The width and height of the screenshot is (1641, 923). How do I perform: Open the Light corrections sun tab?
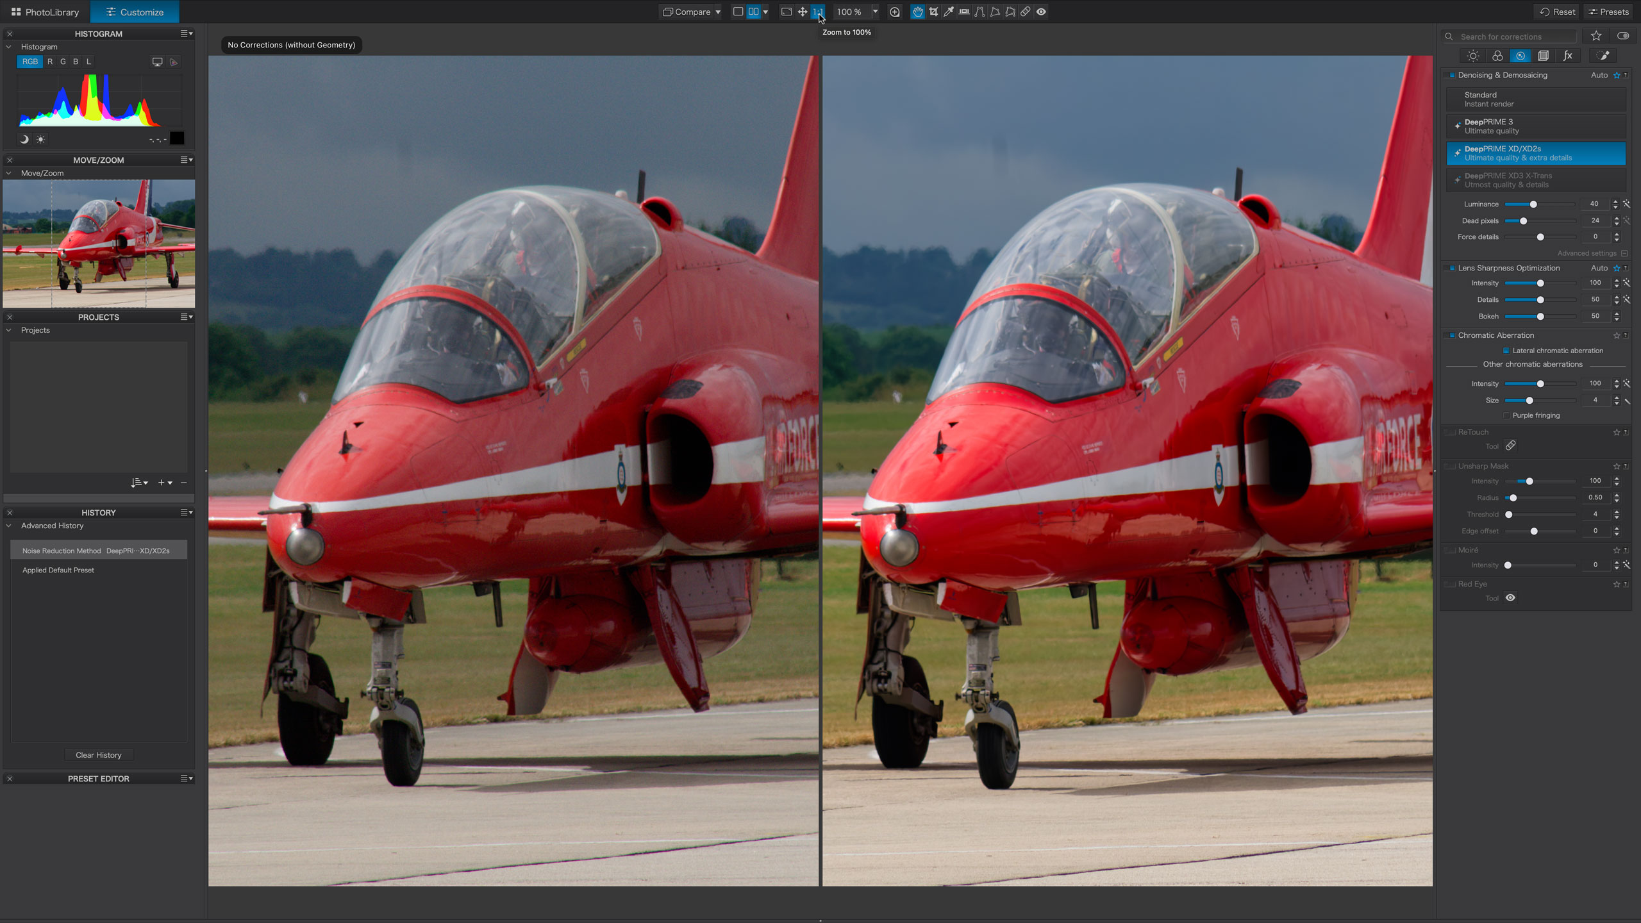(1473, 56)
